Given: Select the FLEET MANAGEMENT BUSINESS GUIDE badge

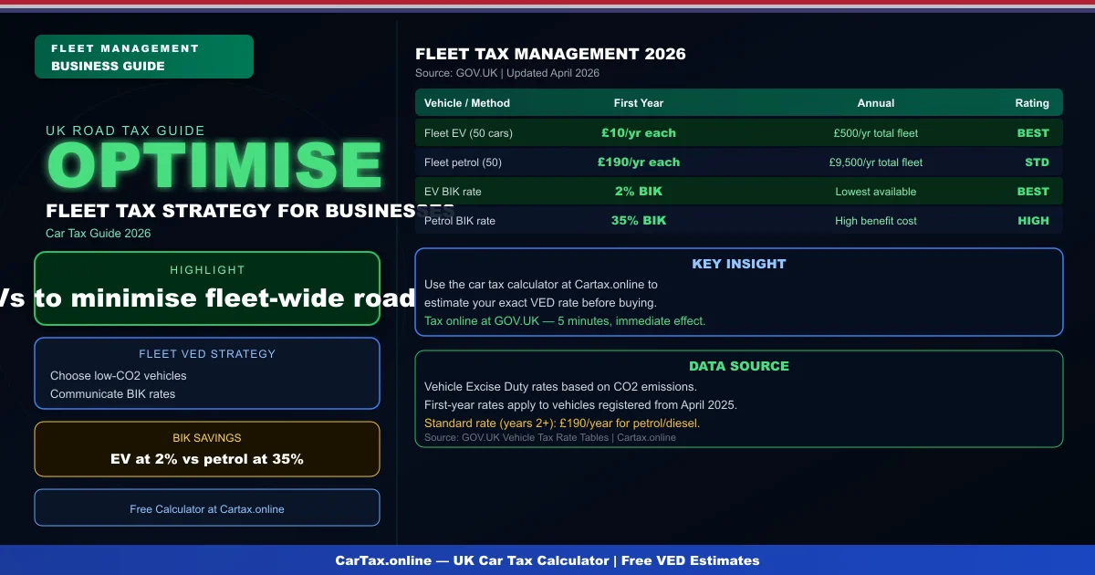Looking at the screenshot, I should pos(143,56).
